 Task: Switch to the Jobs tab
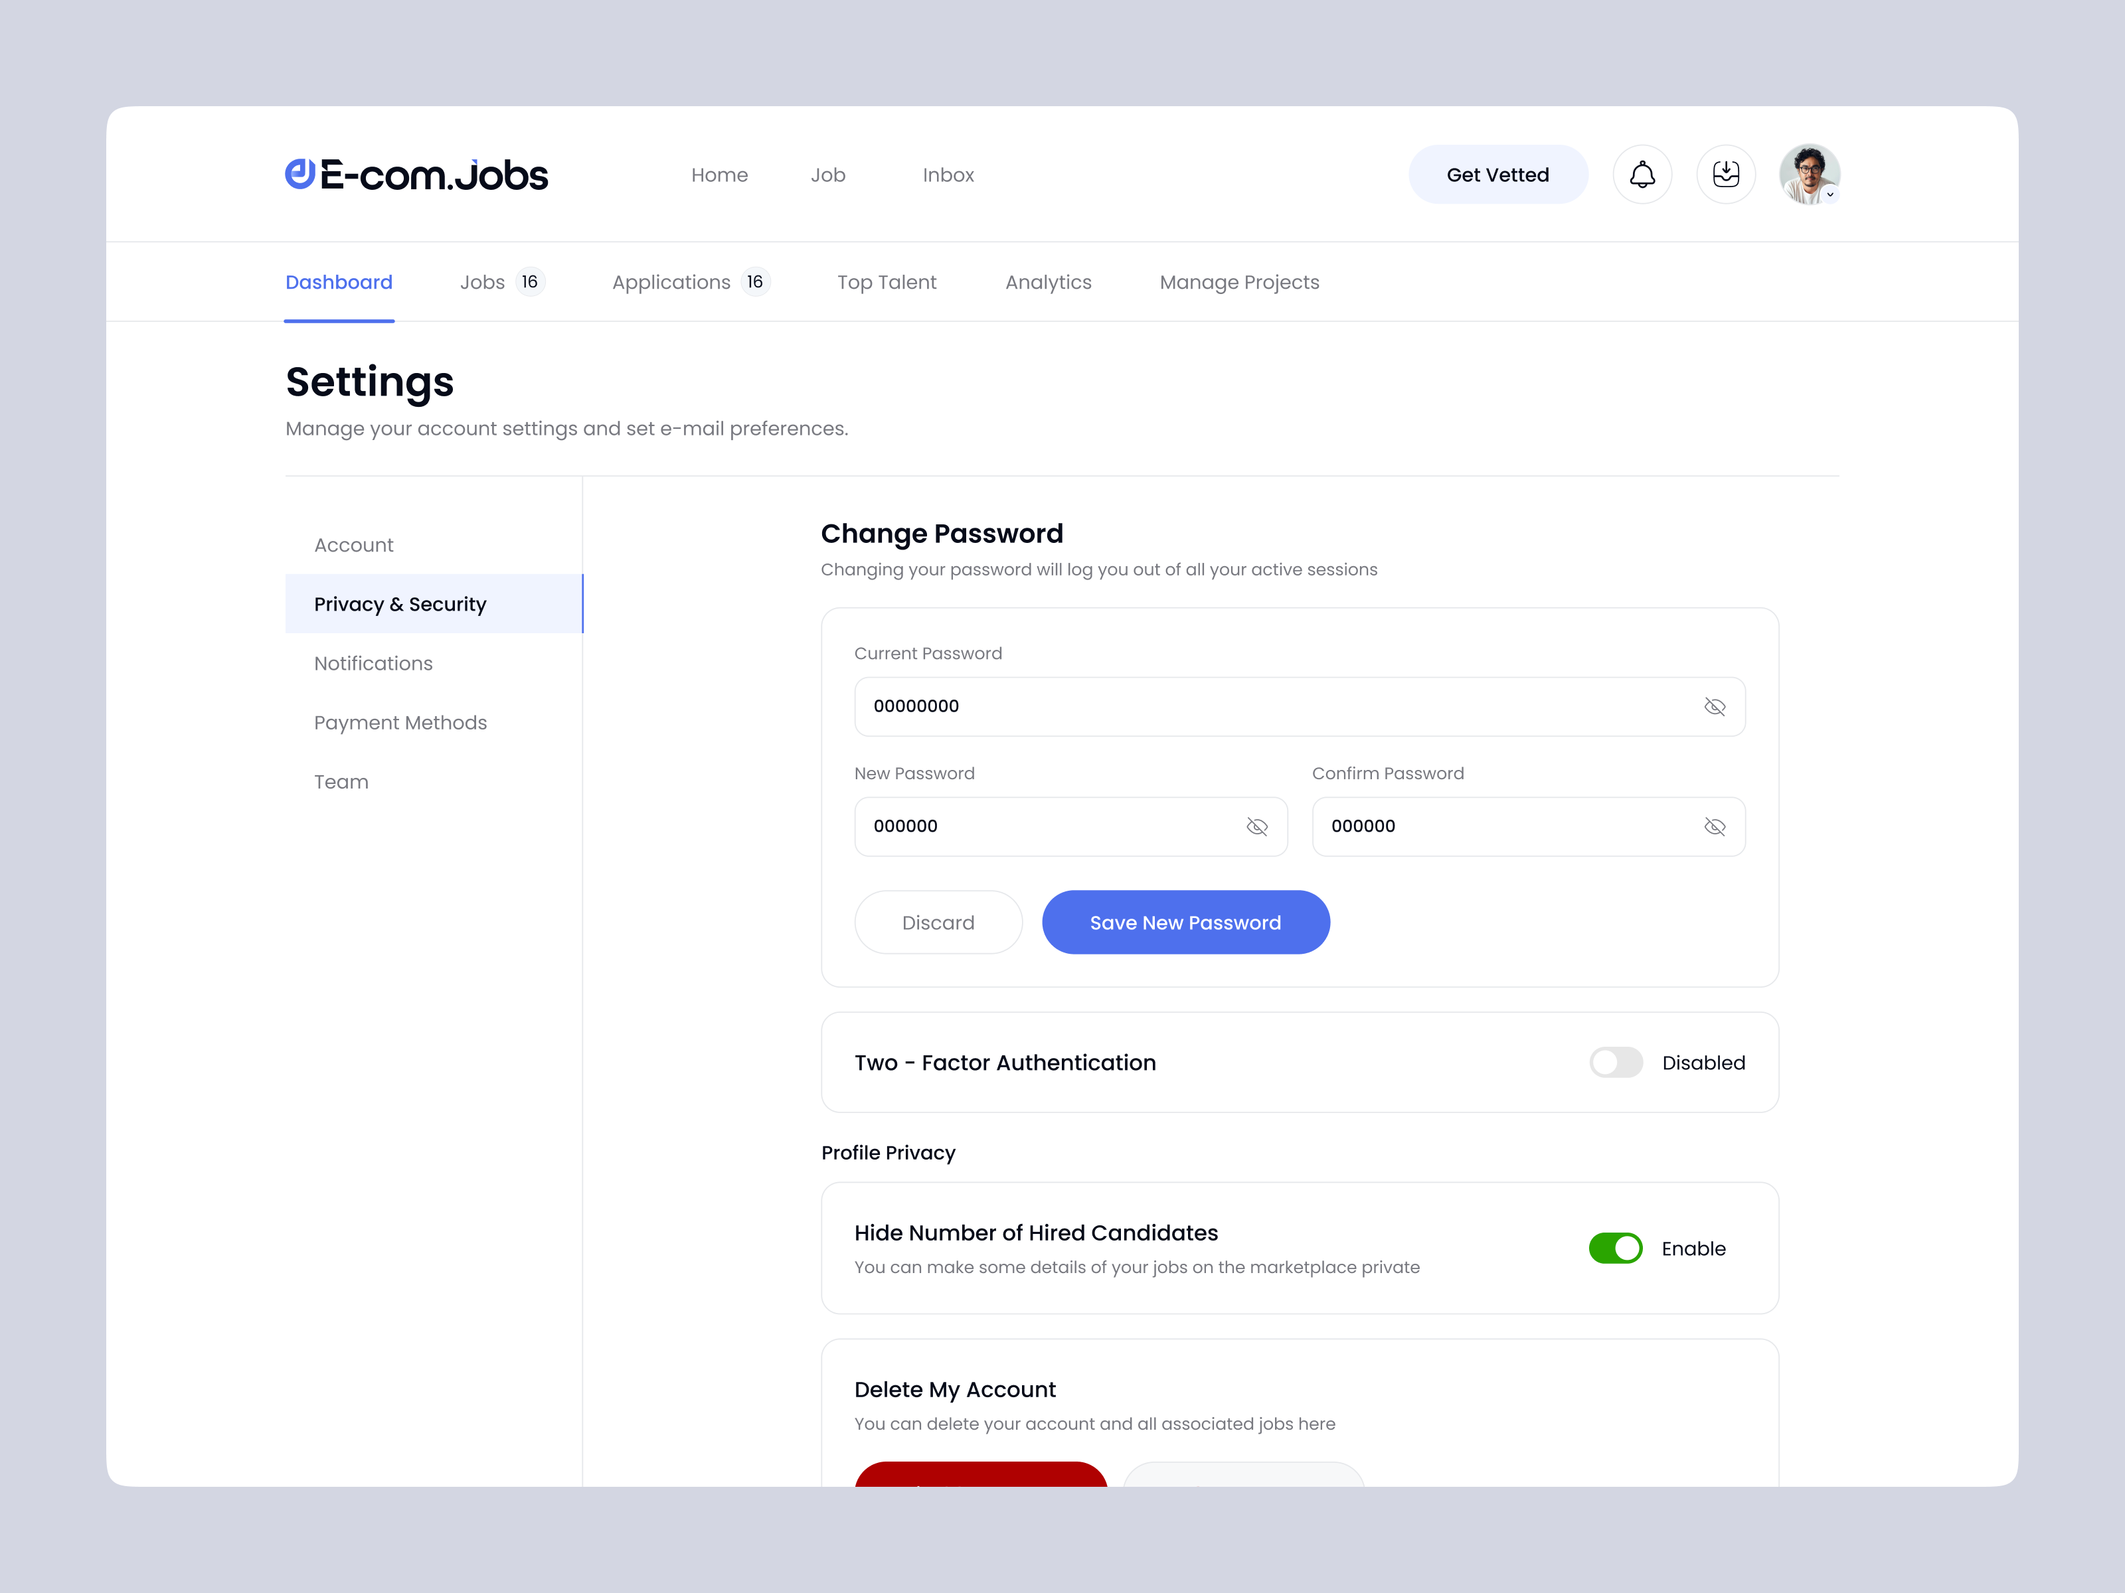pyautogui.click(x=482, y=282)
